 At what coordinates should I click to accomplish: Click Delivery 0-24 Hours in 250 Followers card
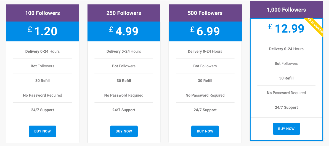124,51
